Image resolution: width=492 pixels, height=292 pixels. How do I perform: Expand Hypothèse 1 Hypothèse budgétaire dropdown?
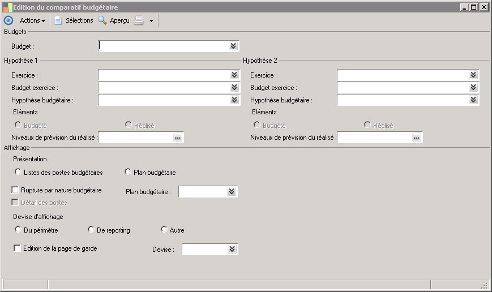[x=234, y=100]
